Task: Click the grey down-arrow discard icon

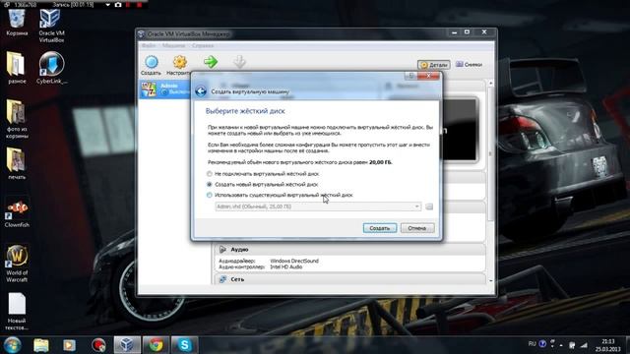Action: pos(239,62)
